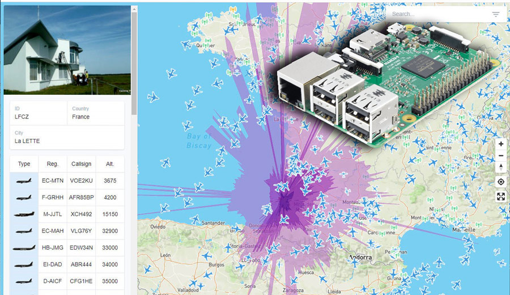The width and height of the screenshot is (510, 295).
Task: Click the locate me crosshair icon
Action: coord(501,182)
